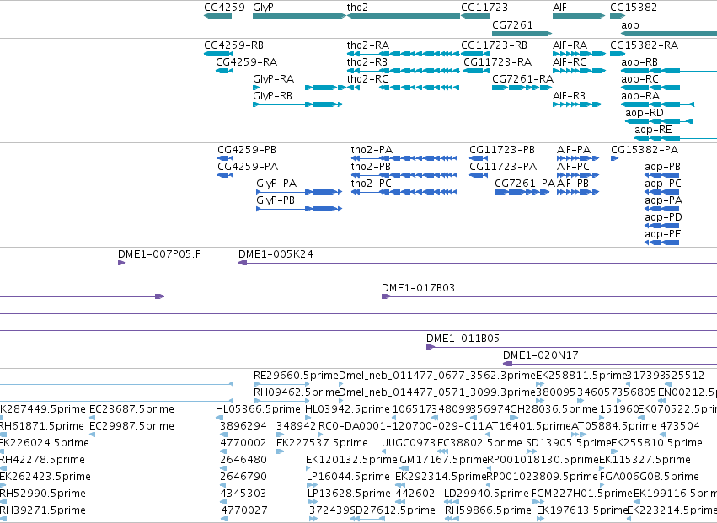Open EST feature 4770027
Viewport: 717px width, 523px height.
click(x=244, y=510)
